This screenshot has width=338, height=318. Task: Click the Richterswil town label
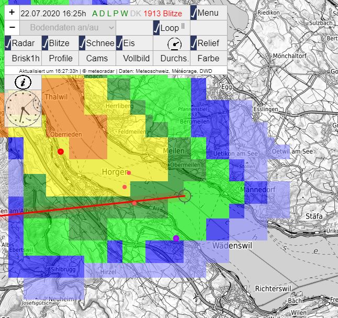pos(273,289)
